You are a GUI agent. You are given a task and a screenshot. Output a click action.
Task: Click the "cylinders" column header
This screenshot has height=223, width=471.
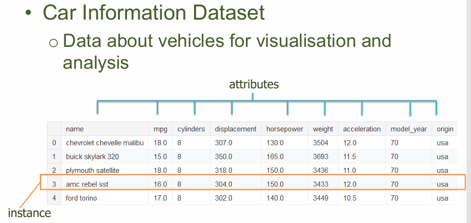[x=191, y=129]
